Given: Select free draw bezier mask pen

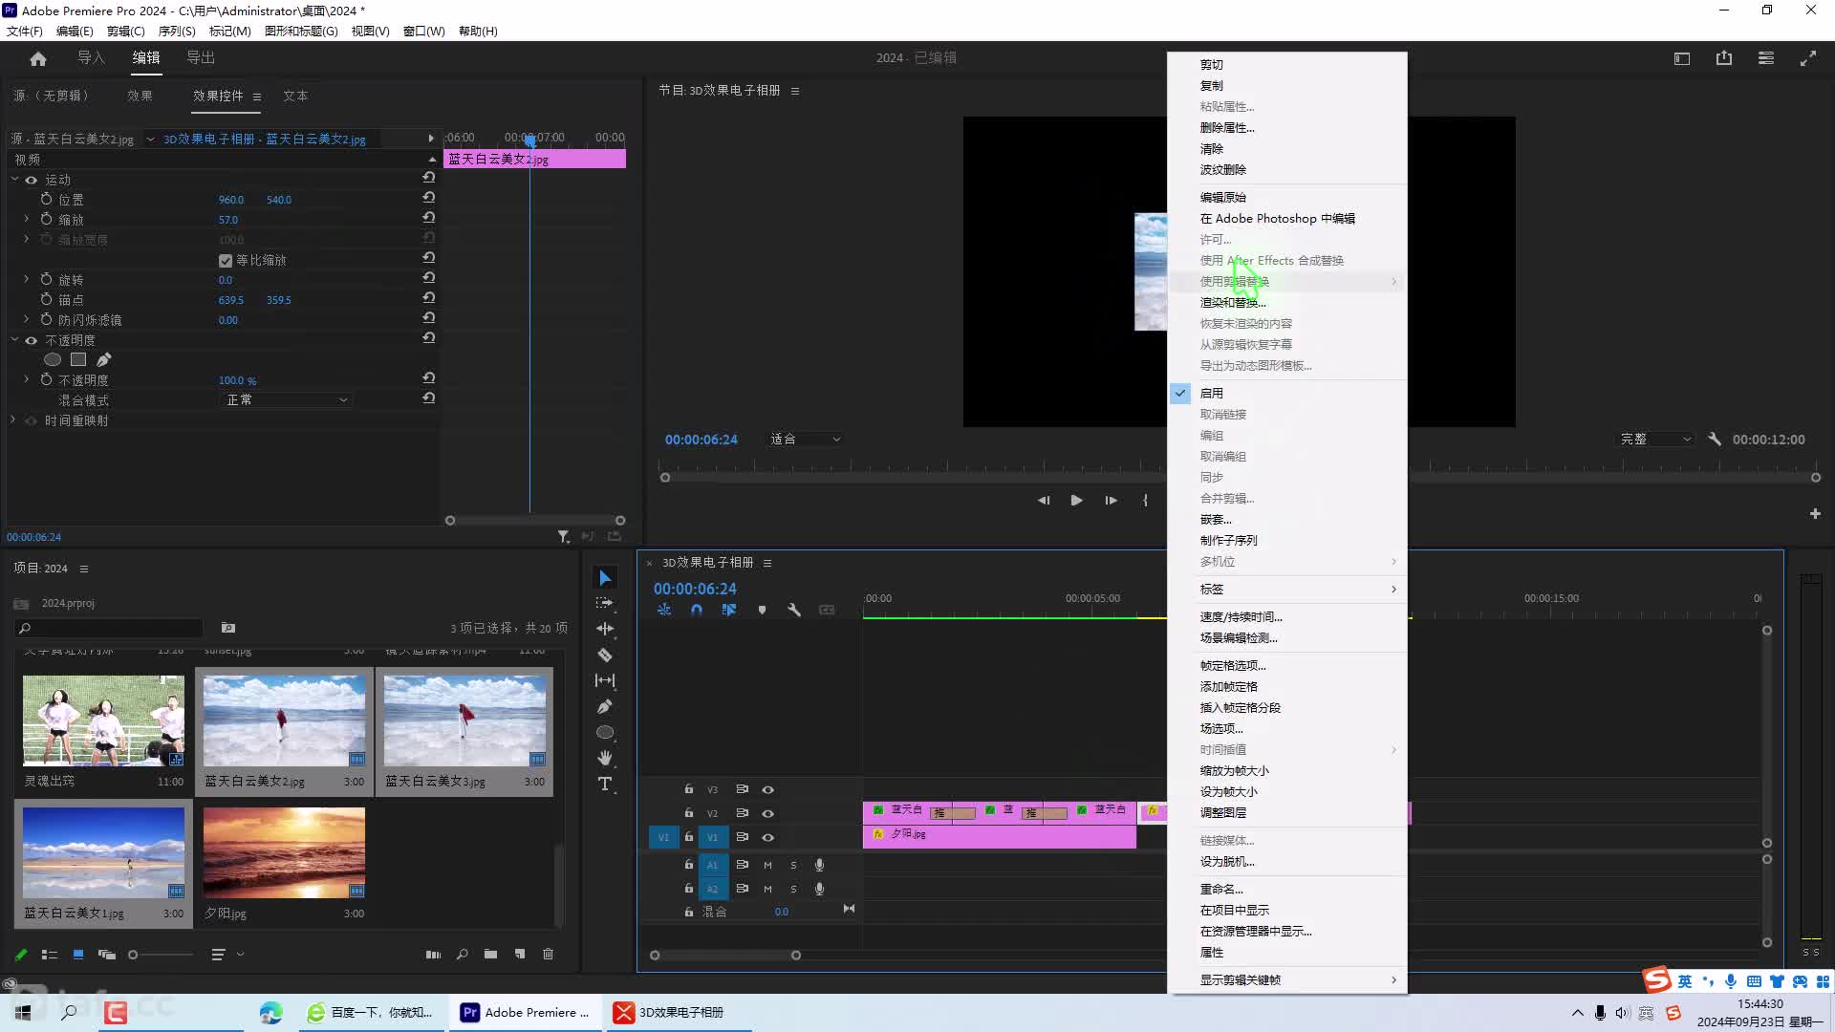Looking at the screenshot, I should [104, 359].
